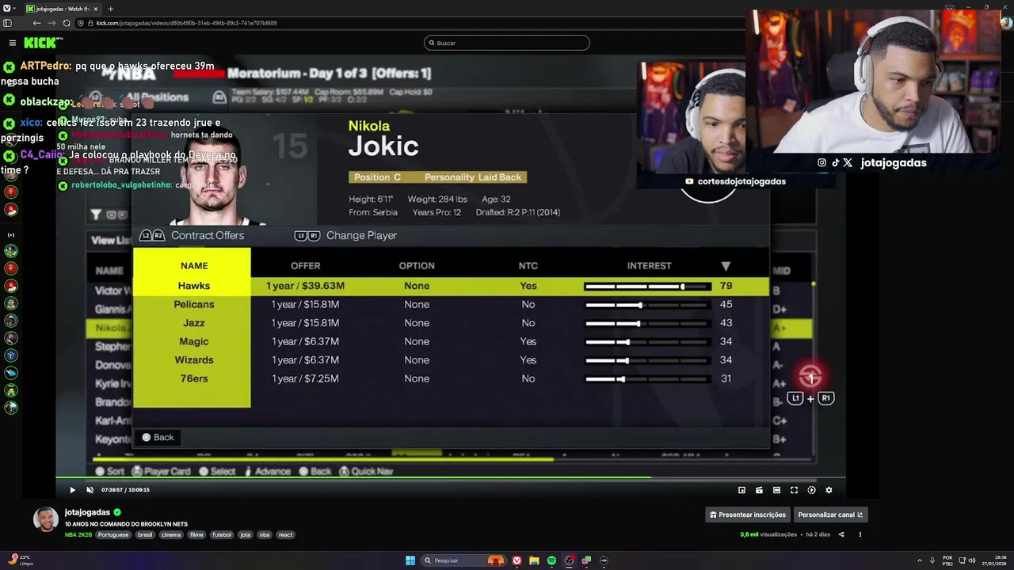Click the Jazz row name
This screenshot has width=1014, height=570.
[x=193, y=323]
